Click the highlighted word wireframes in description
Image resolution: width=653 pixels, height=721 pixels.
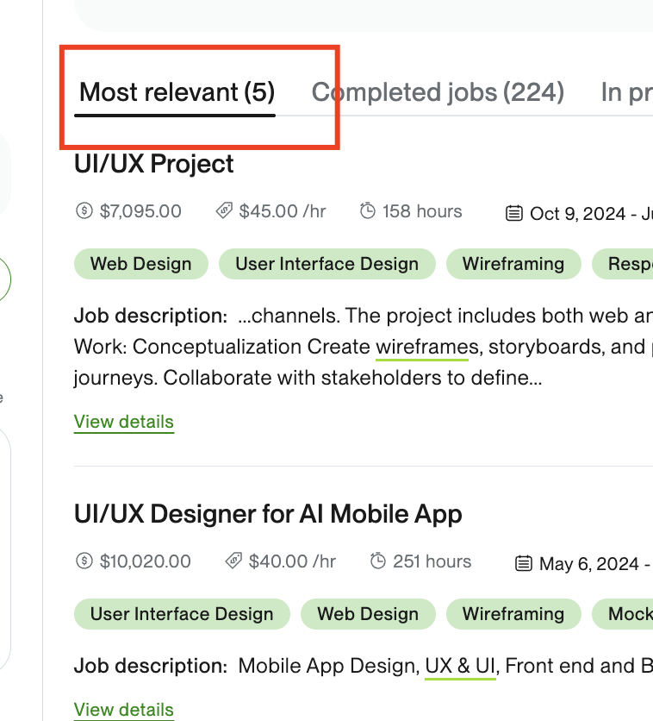coord(427,348)
